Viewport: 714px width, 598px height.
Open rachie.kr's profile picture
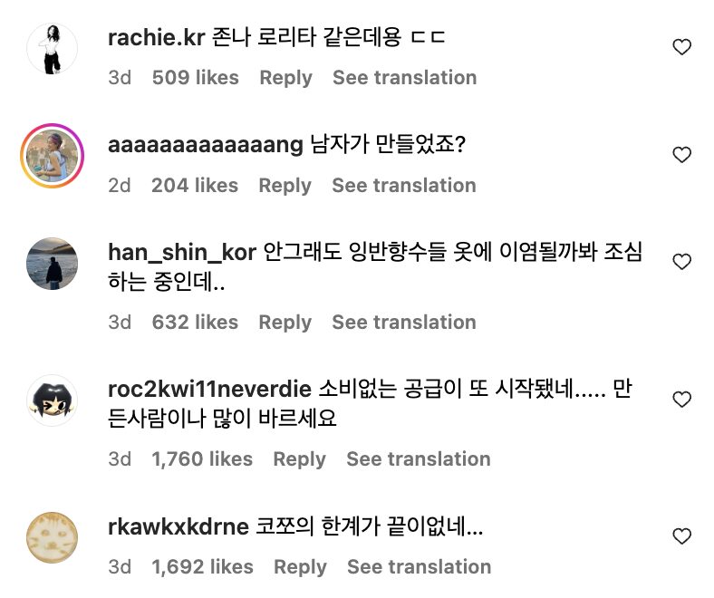point(53,48)
